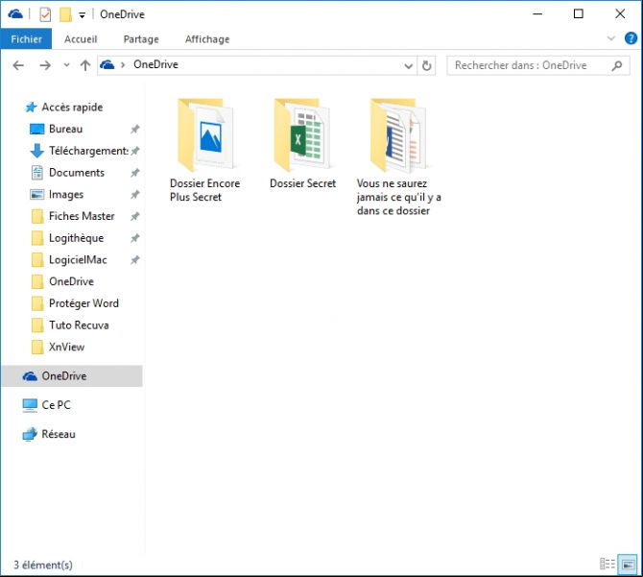The width and height of the screenshot is (643, 577).
Task: Open the Customize Quick Access Toolbar dropdown
Action: tap(82, 15)
